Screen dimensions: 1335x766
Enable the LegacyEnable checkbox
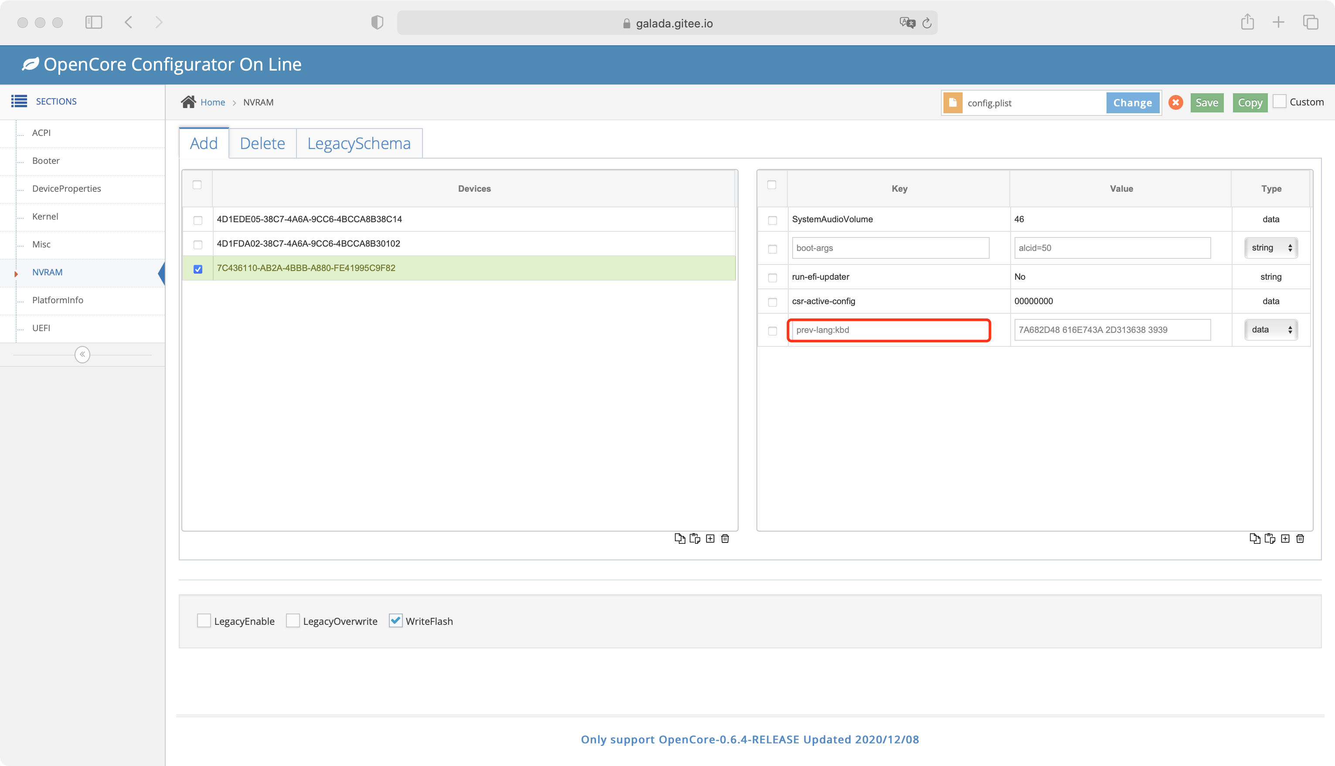pyautogui.click(x=204, y=620)
